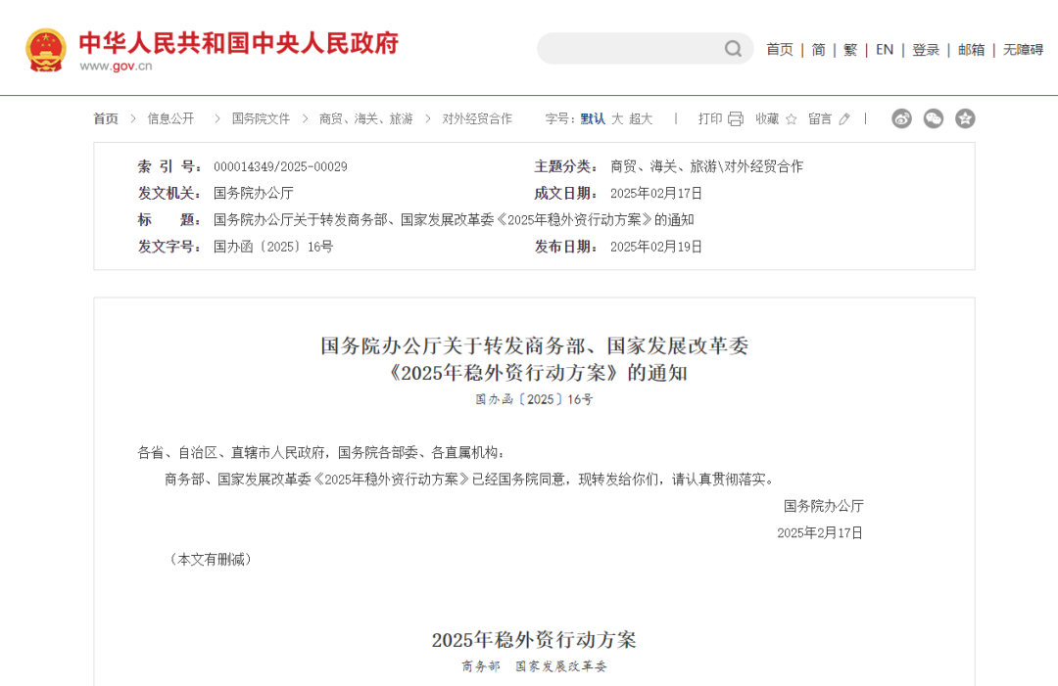
Task: Open the 国务院文件 breadcrumb section
Action: click(x=260, y=118)
